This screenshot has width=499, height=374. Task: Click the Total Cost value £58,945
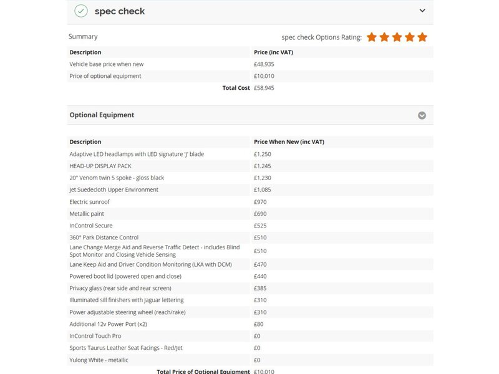264,88
